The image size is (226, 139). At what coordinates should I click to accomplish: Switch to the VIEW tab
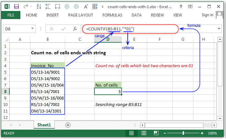point(178,15)
